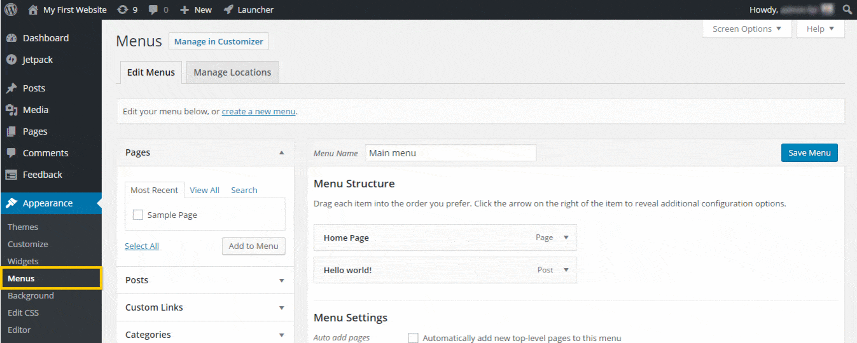Switch to the Manage Locations tab
The image size is (857, 343).
pyautogui.click(x=232, y=72)
